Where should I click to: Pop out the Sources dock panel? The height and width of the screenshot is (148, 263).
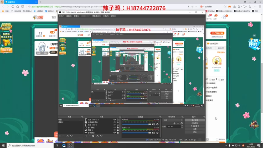click(x=120, y=117)
